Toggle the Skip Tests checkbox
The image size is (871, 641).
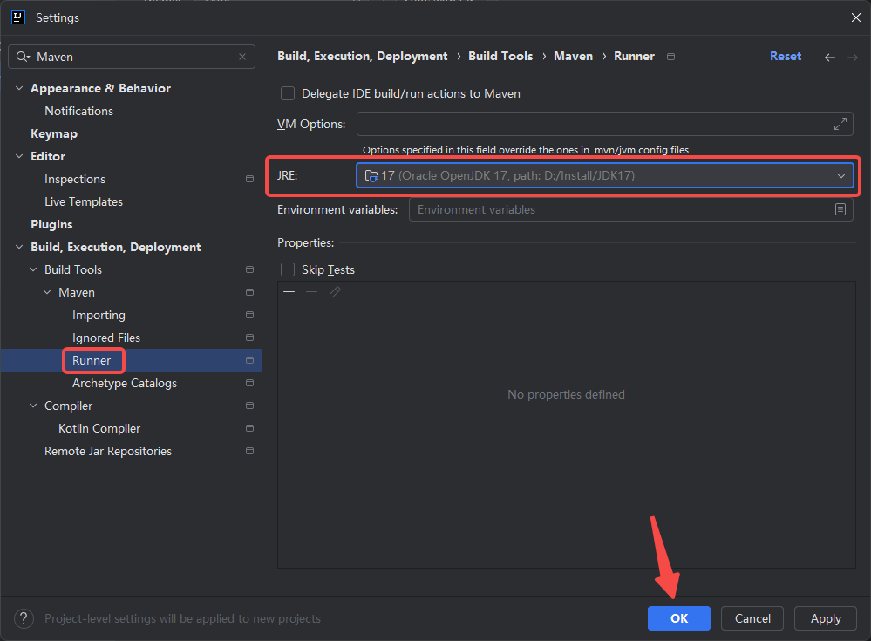point(288,269)
